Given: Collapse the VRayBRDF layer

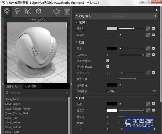Looking at the screenshot, I should 77,16.
